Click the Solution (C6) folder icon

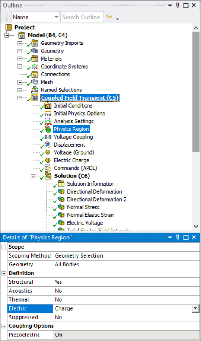pos(47,176)
